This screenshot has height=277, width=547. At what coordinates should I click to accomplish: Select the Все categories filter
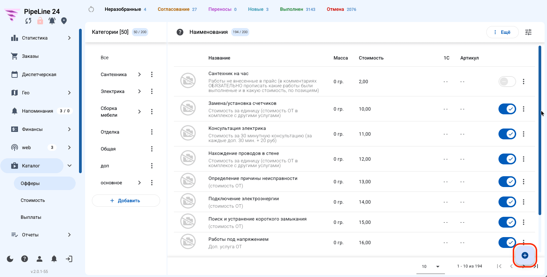click(104, 57)
